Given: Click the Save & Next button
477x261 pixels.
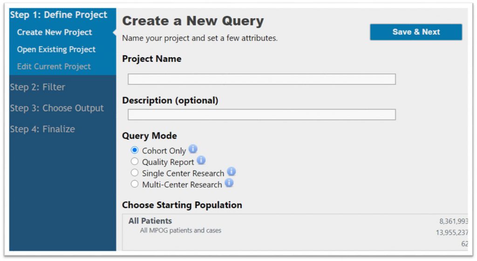Looking at the screenshot, I should click(416, 32).
